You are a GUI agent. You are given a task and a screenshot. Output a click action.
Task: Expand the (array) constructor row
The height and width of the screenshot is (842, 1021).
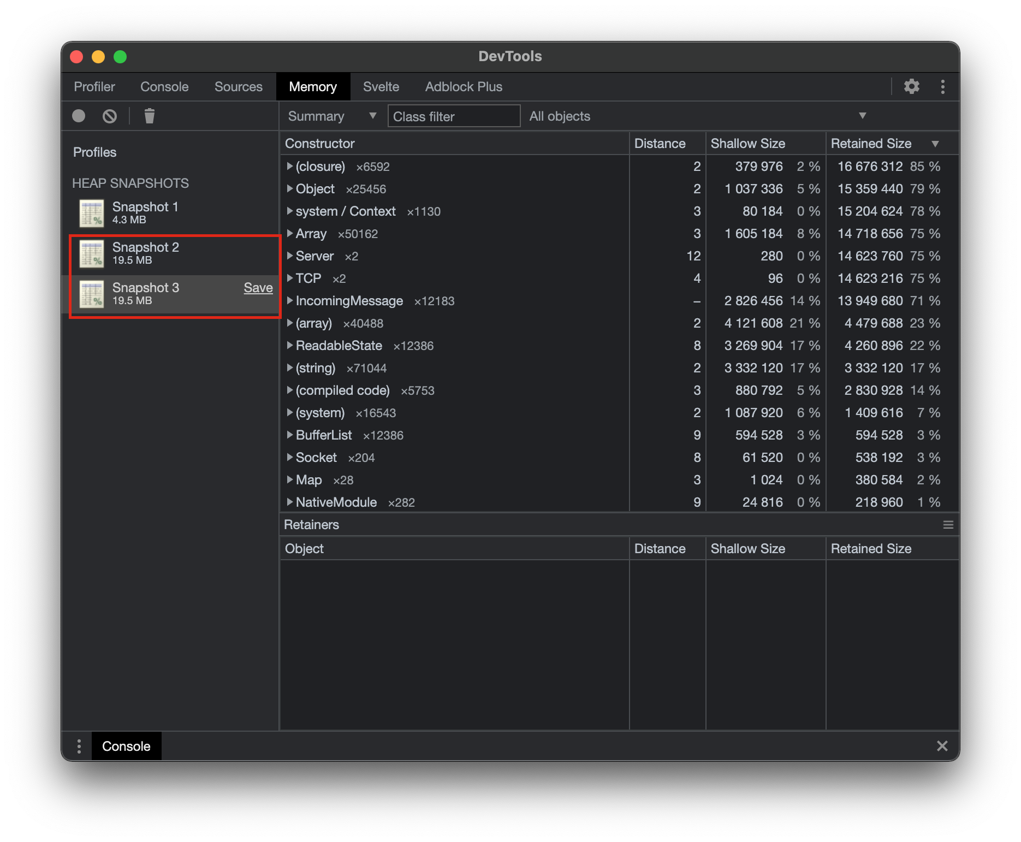pos(290,323)
